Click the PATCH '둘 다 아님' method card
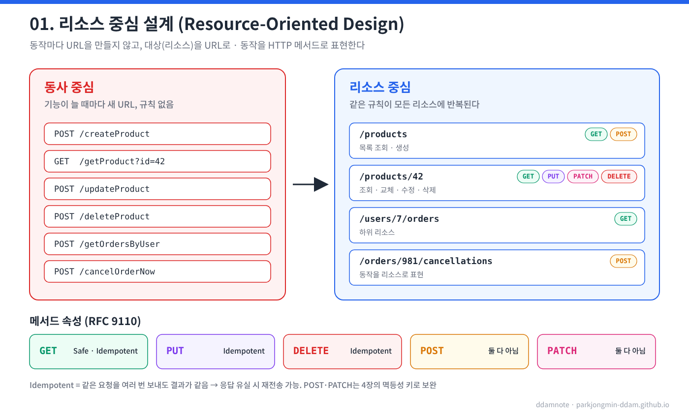The width and height of the screenshot is (689, 418). 596,352
